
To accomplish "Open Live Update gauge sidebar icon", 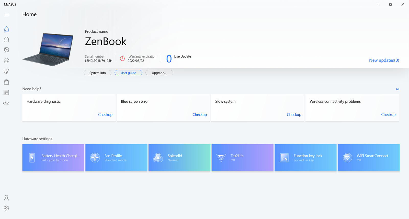I will pos(6,60).
